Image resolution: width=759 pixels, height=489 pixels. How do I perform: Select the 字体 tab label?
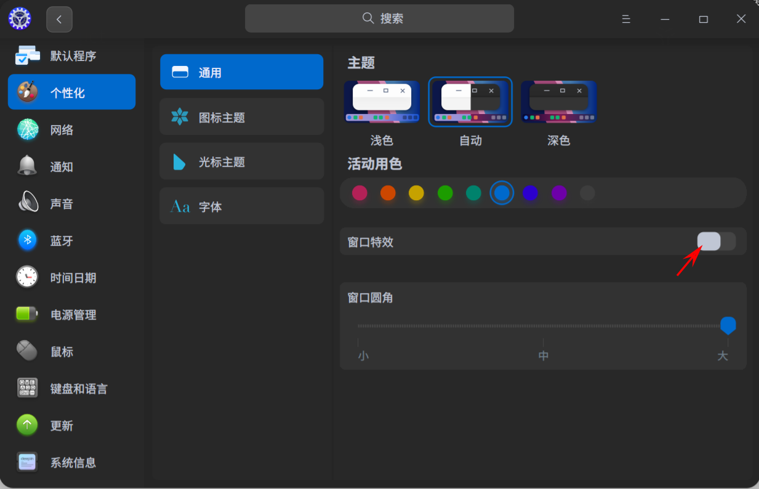click(210, 207)
